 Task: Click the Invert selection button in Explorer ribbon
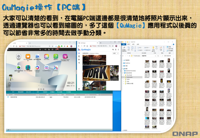point(170,51)
